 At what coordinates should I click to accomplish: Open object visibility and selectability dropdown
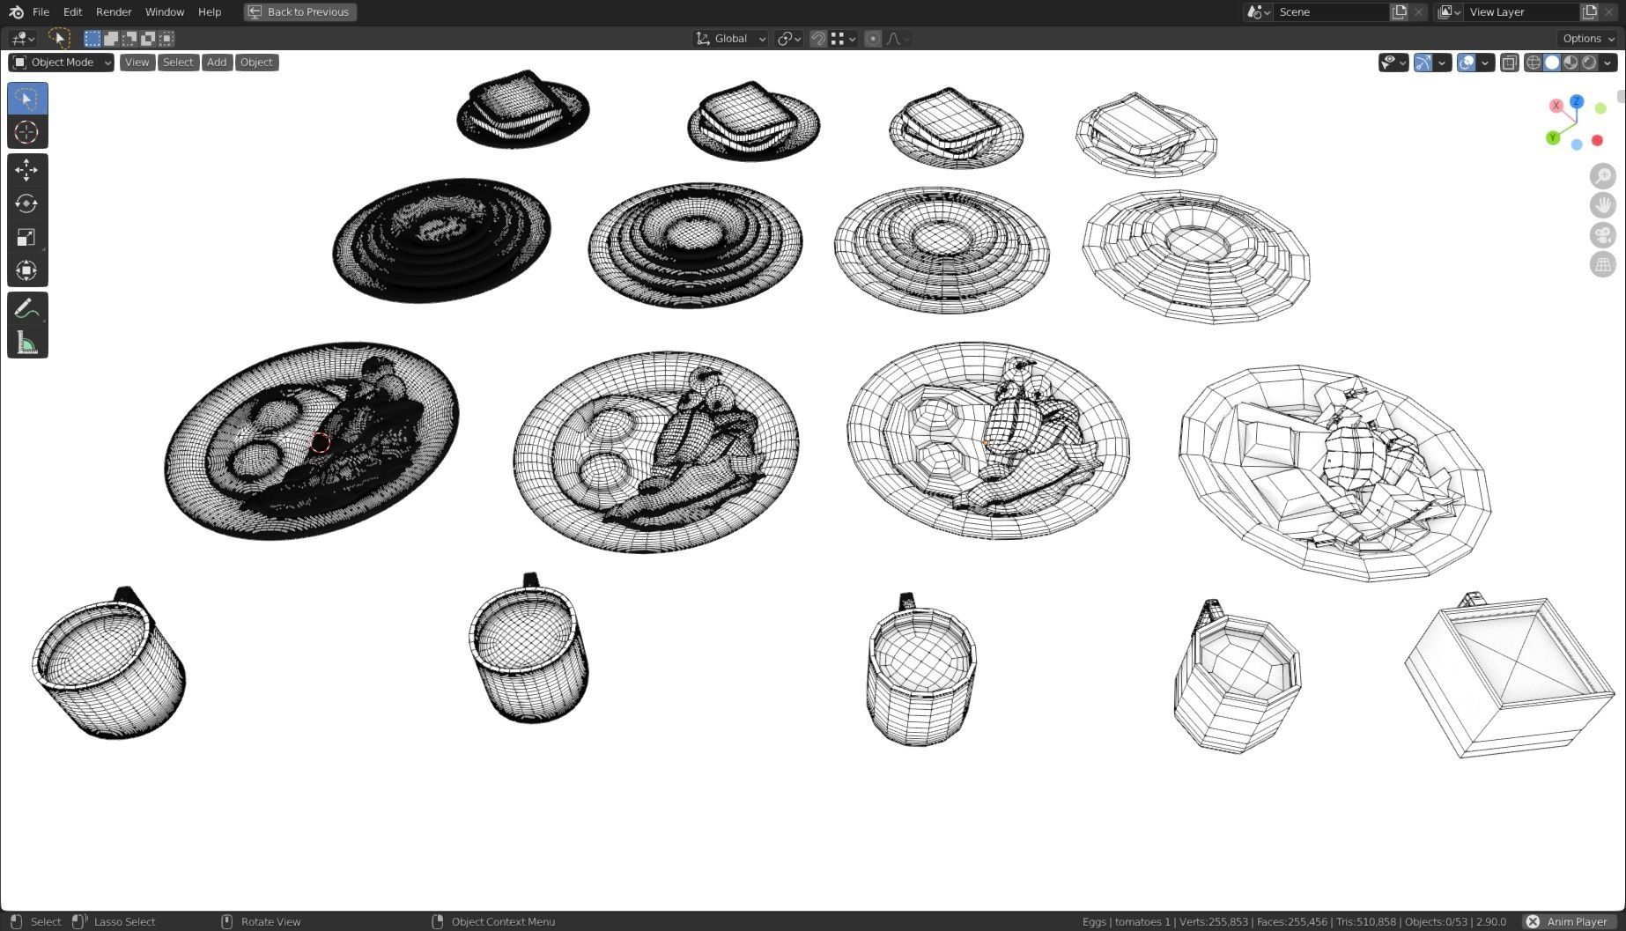click(1393, 63)
